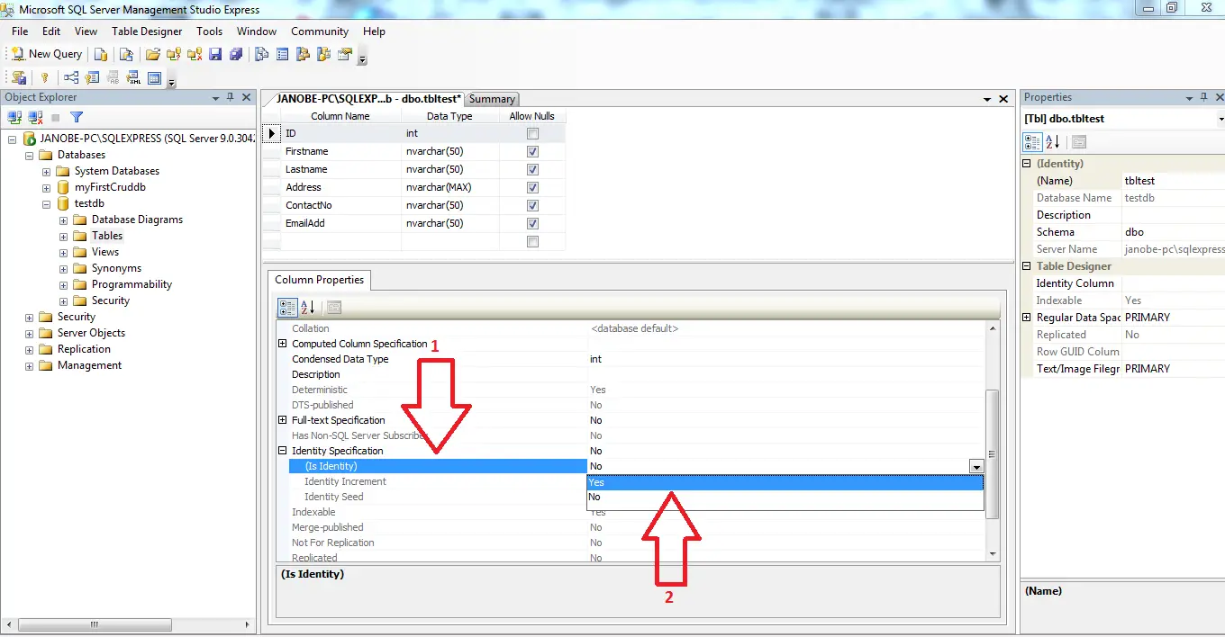Click the Relationships diagram icon
The width and height of the screenshot is (1225, 637).
click(70, 78)
